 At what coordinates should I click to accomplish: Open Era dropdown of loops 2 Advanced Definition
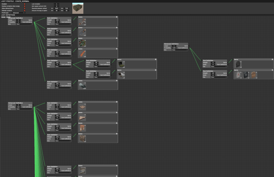click(24, 109)
